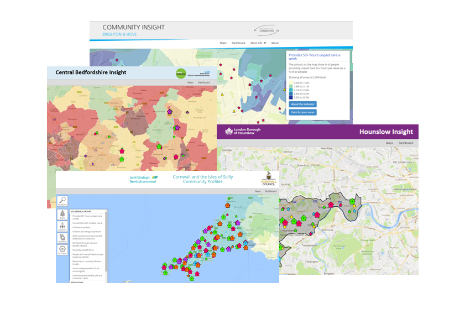Open Dashboard tab in Hounslow Insight

[x=405, y=143]
